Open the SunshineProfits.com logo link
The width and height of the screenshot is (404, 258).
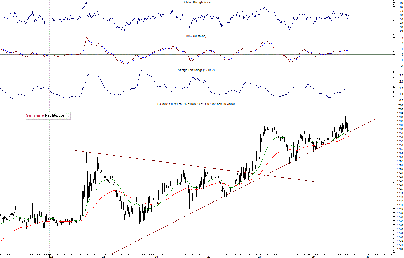pos(48,115)
